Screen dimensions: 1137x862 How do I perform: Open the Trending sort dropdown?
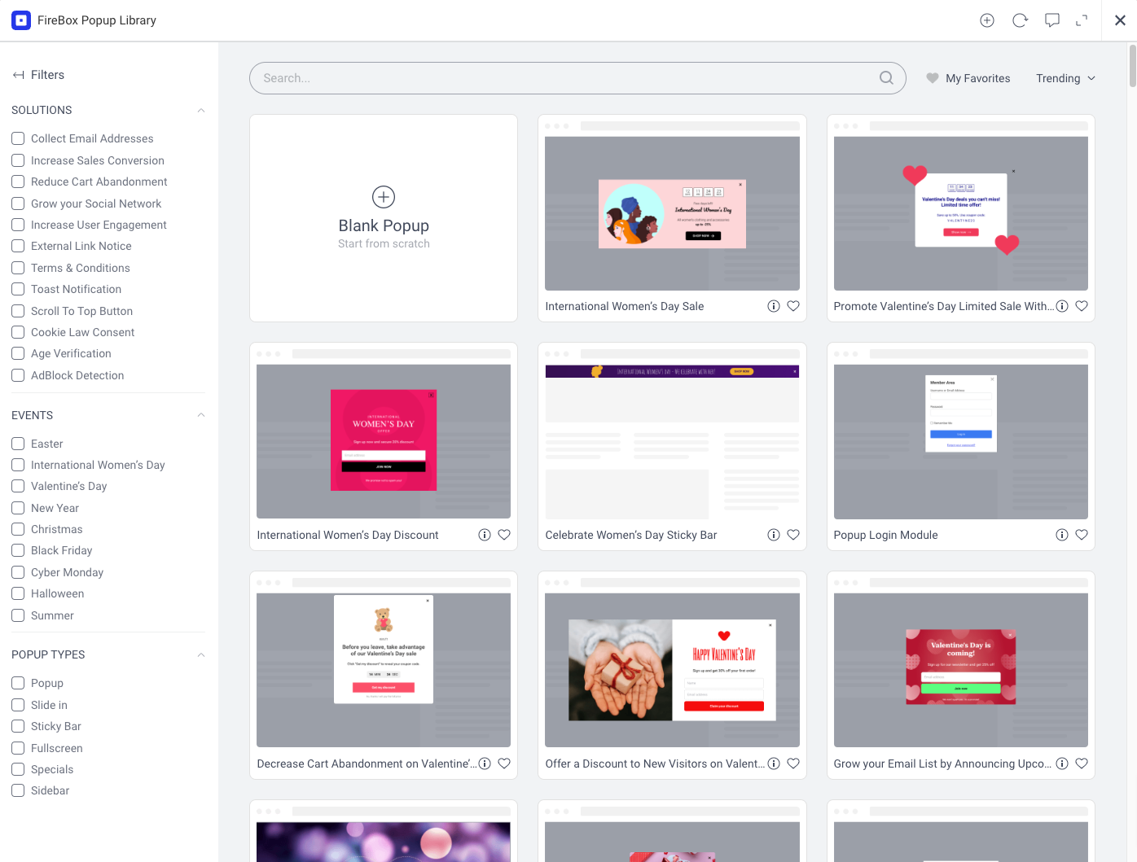1065,78
